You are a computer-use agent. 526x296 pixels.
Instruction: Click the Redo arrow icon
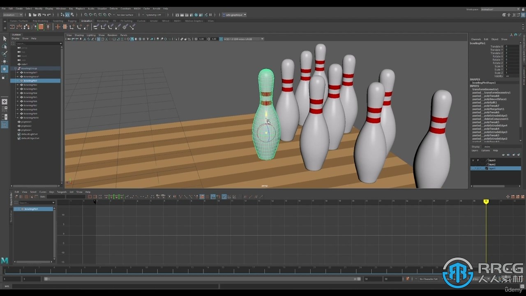48,15
